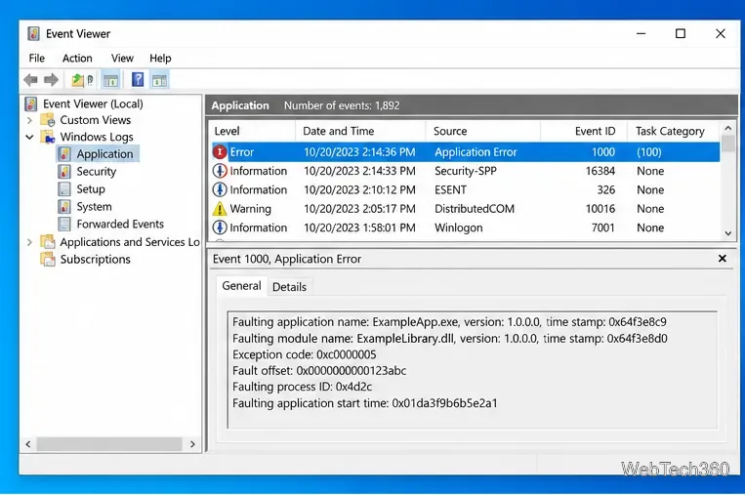Click the red Error level icon
The height and width of the screenshot is (495, 745).
coord(220,152)
